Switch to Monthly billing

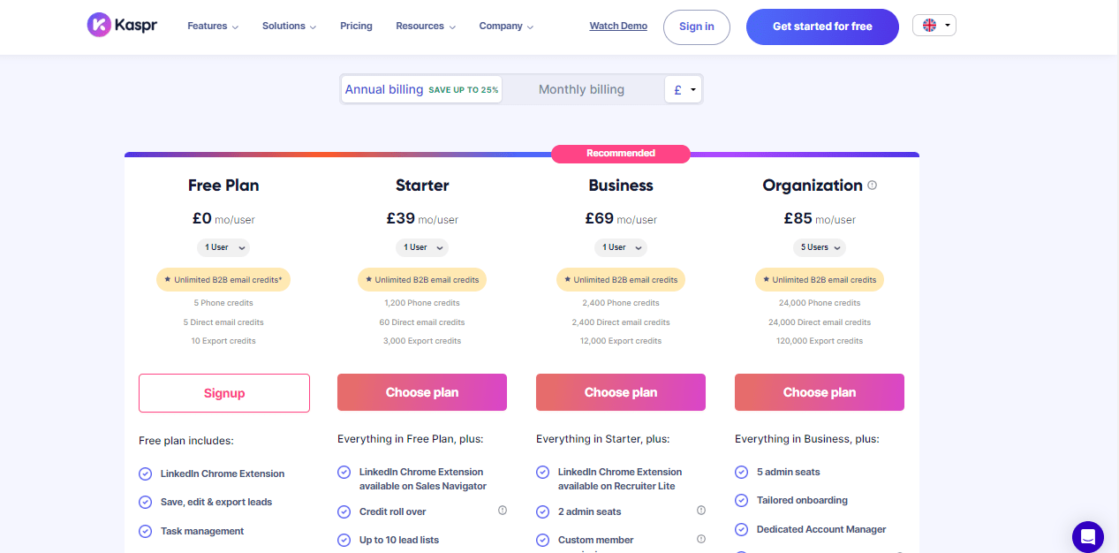pyautogui.click(x=581, y=89)
